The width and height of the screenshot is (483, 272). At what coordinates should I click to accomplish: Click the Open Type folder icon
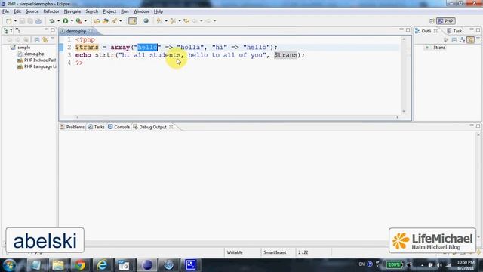click(97, 21)
